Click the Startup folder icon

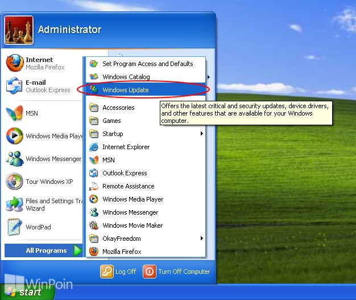point(94,134)
